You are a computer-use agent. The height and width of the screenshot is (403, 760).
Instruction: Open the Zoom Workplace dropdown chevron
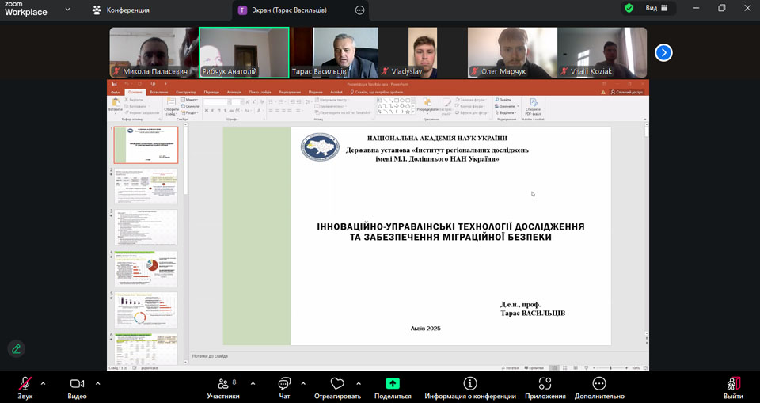[x=67, y=10]
